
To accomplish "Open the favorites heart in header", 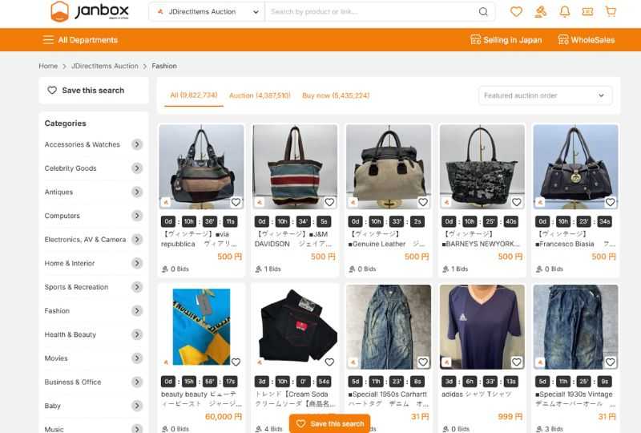I will click(516, 11).
